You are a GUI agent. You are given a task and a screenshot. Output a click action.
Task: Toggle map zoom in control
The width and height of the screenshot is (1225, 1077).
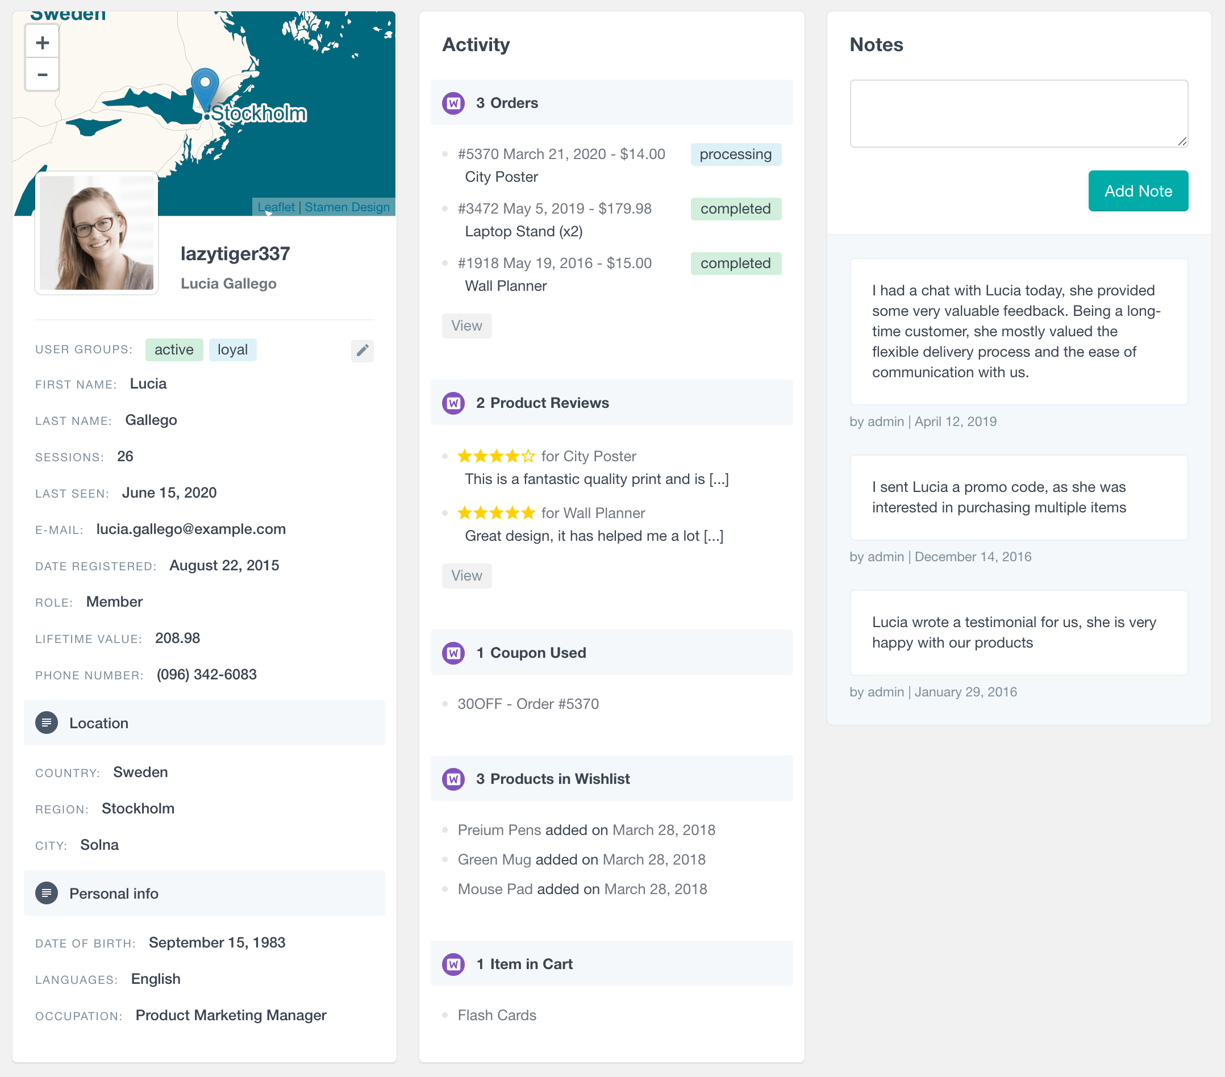click(43, 41)
